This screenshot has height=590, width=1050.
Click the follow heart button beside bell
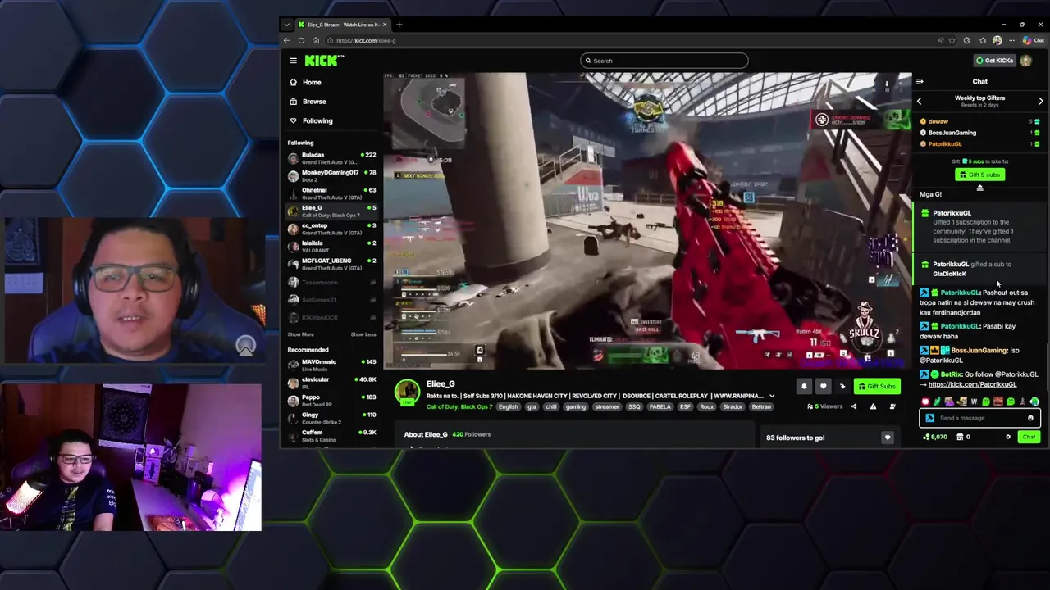[823, 387]
